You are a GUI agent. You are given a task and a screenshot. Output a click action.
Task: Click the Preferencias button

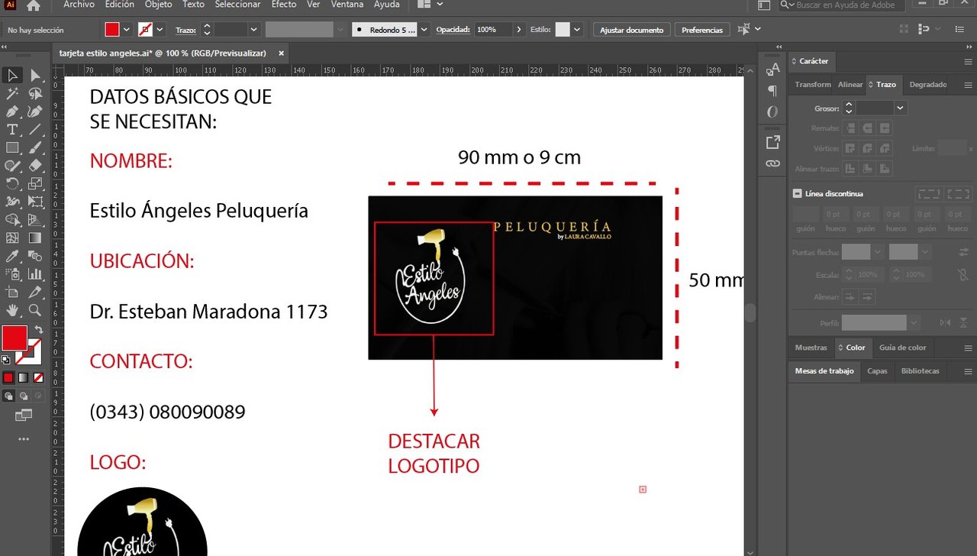coord(702,30)
